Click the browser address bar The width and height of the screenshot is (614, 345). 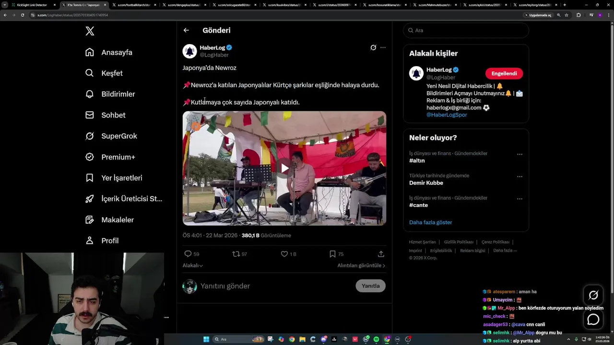pos(273,15)
